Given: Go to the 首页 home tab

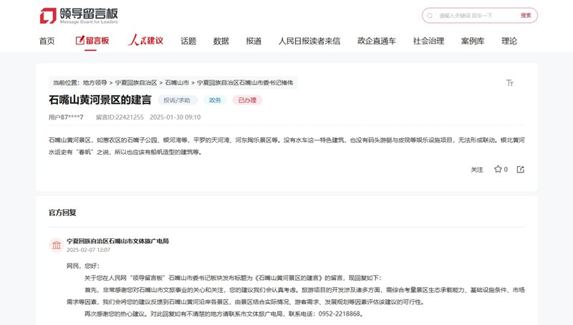Looking at the screenshot, I should 47,41.
